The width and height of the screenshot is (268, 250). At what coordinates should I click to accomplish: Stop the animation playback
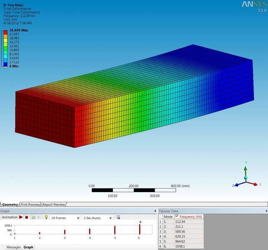[x=27, y=217]
